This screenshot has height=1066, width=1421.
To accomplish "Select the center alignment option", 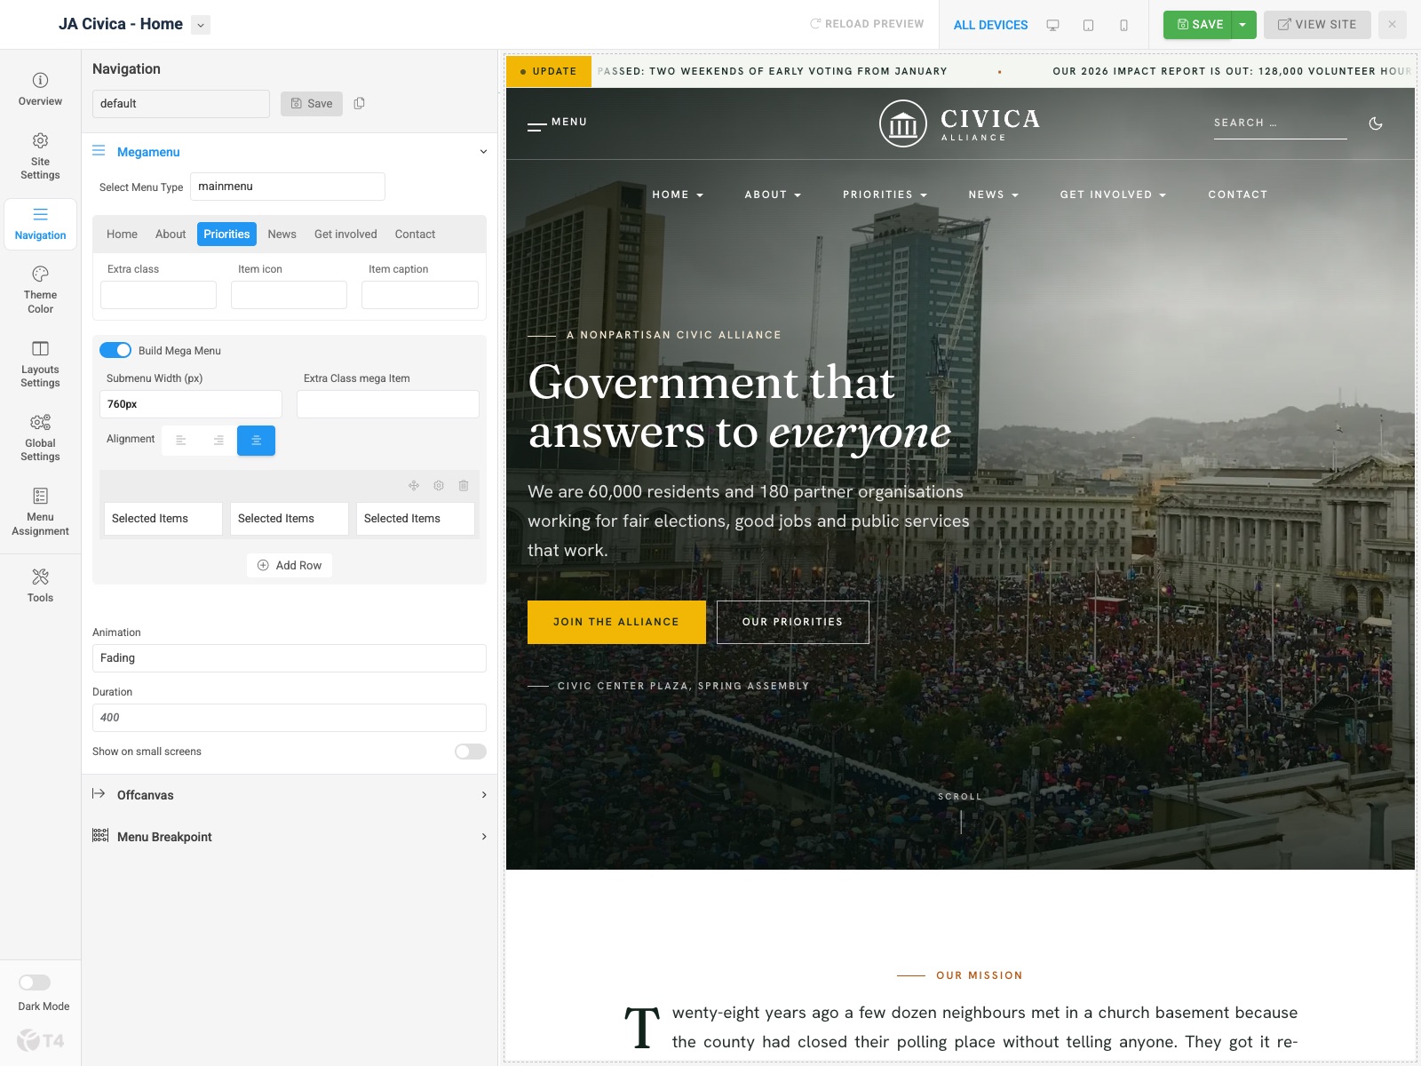I will [x=256, y=441].
